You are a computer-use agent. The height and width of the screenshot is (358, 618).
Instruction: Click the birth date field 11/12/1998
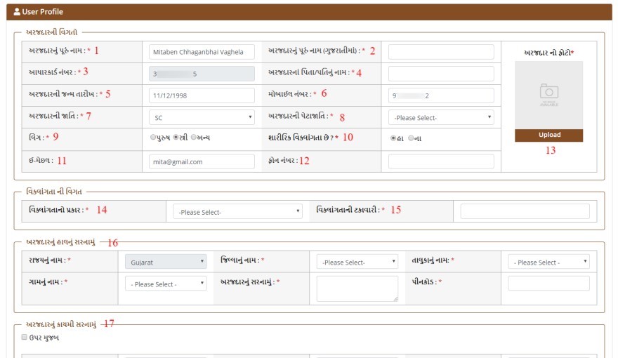pyautogui.click(x=202, y=95)
